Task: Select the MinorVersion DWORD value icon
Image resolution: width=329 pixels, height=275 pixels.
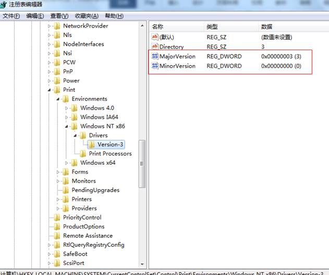Action: 154,66
